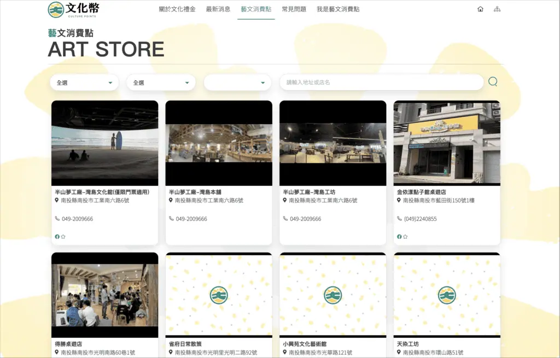Click store name 金依漾點子館桌遊店

(x=422, y=192)
